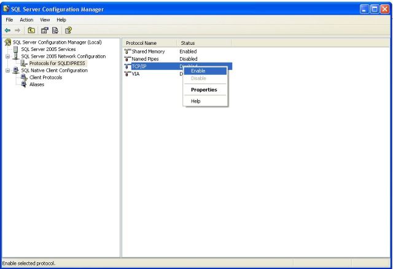This screenshot has width=393, height=269.
Task: Click the Enabled status of Shared Memory
Action: click(188, 52)
